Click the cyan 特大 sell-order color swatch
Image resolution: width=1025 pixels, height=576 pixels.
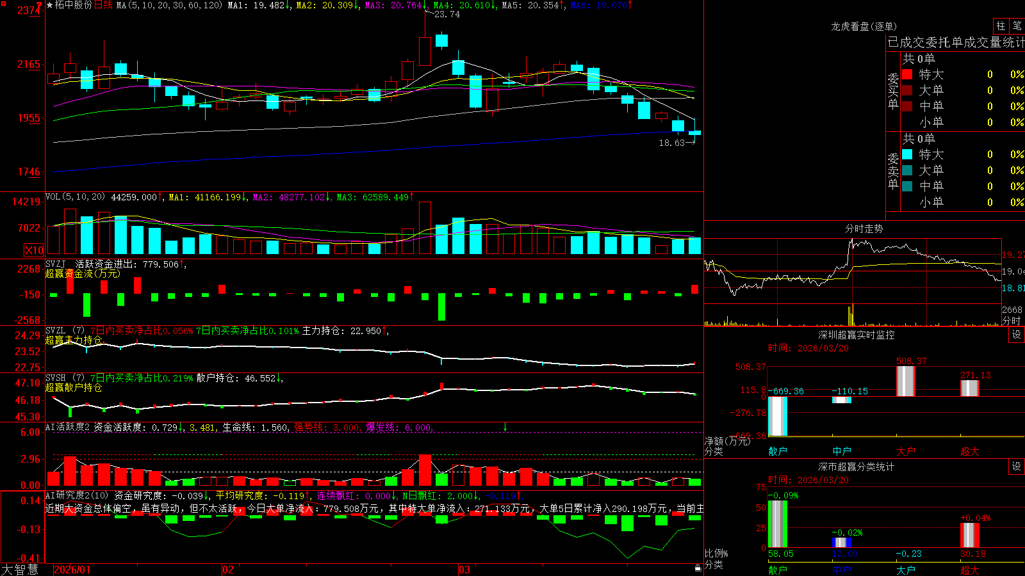907,154
